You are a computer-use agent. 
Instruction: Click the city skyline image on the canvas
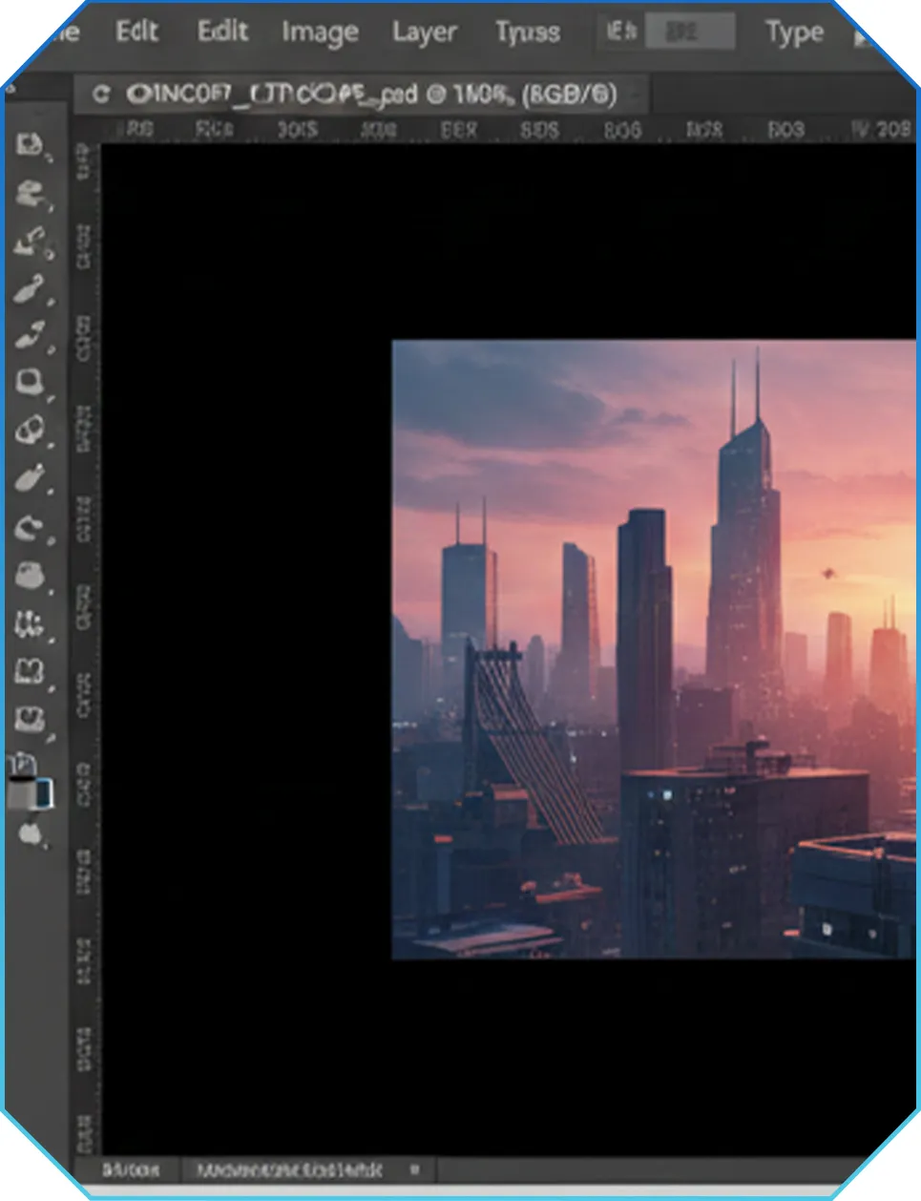654,649
